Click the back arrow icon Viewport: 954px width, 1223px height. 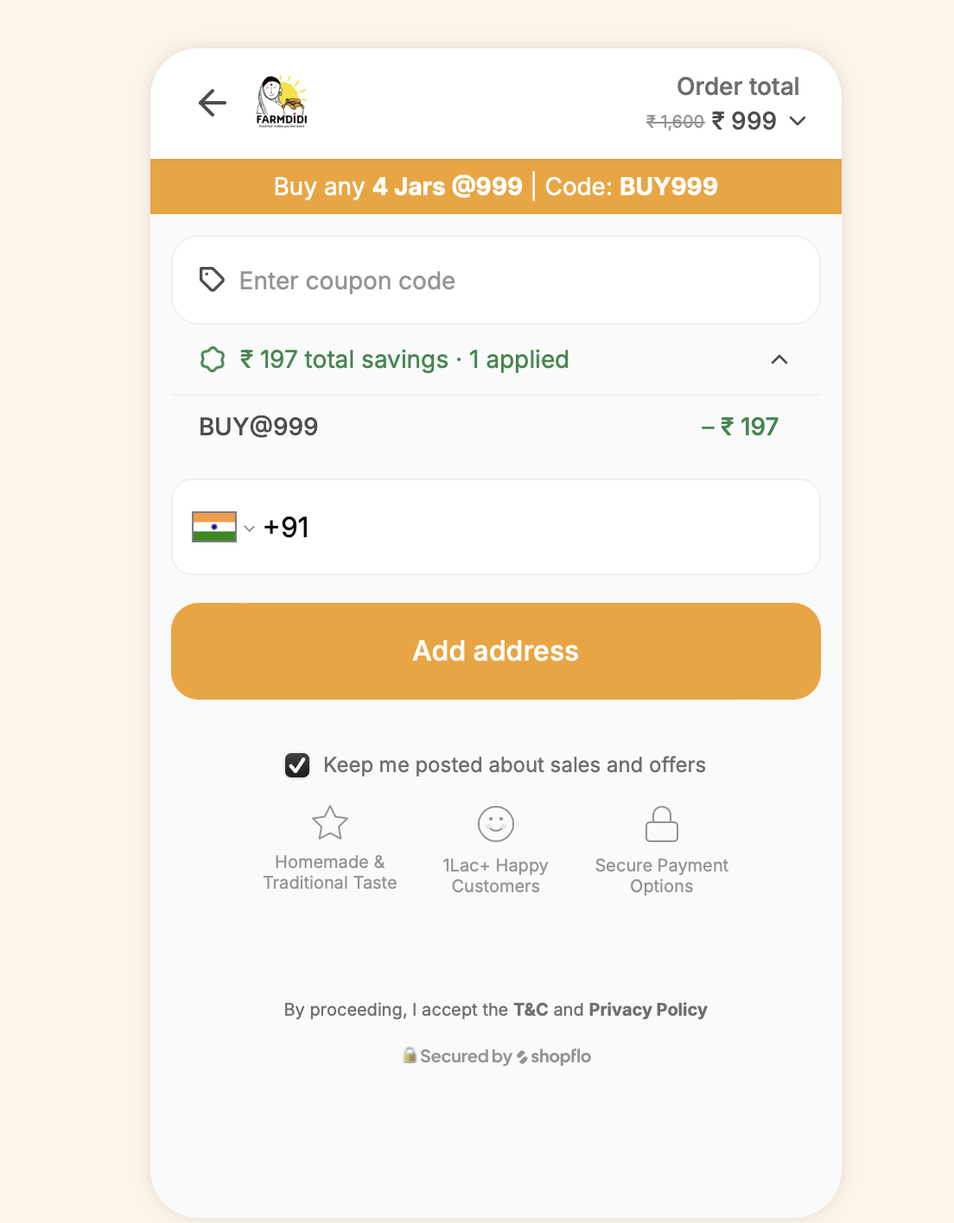(x=213, y=103)
